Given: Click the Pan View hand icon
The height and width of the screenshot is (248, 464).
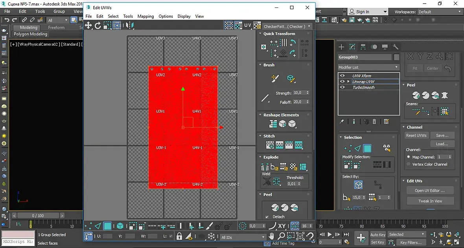Looking at the screenshot, I should [271, 236].
